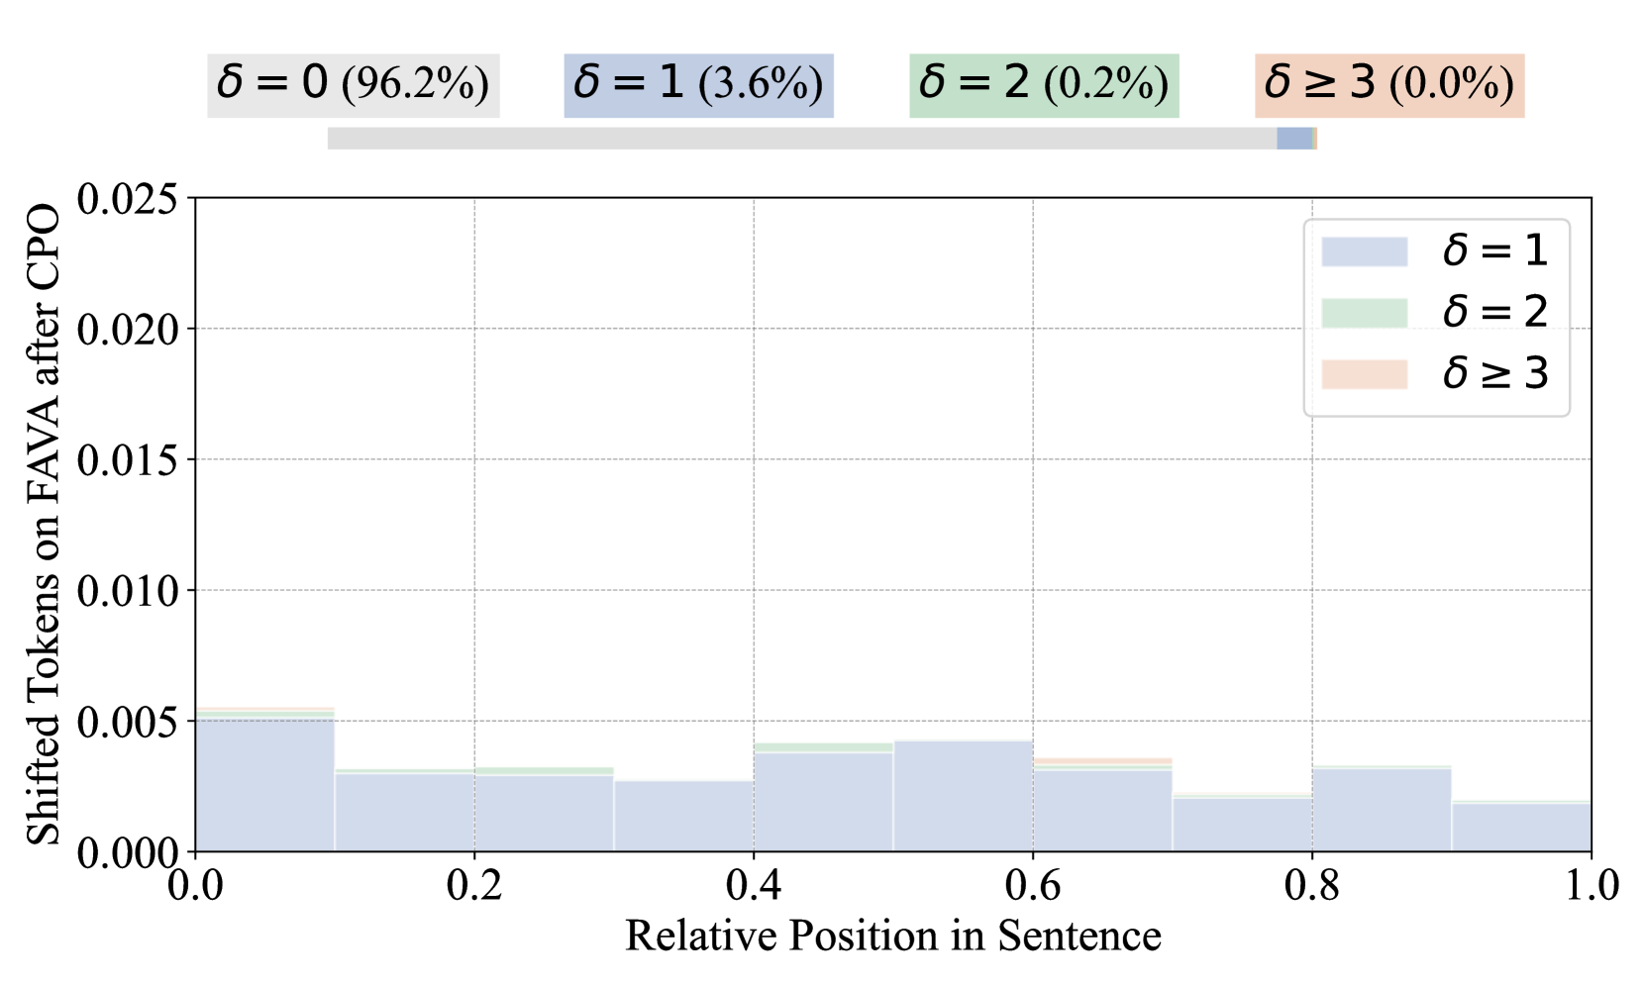
Task: Click the x-axis title "Relative Position in Sentence"
Action: click(892, 936)
